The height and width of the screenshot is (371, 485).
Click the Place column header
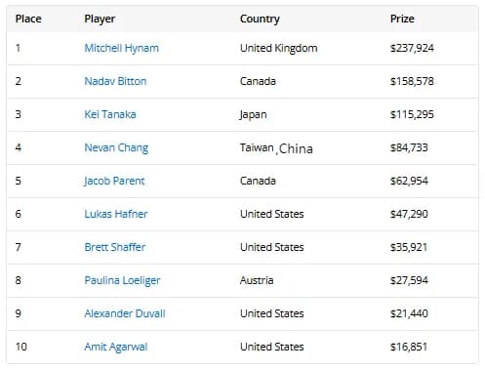[x=28, y=19]
